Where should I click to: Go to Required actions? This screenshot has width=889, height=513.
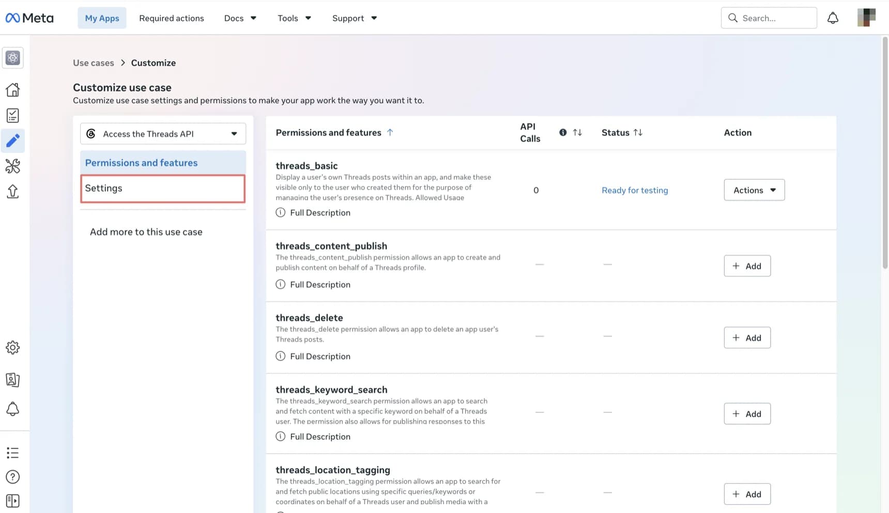(172, 18)
